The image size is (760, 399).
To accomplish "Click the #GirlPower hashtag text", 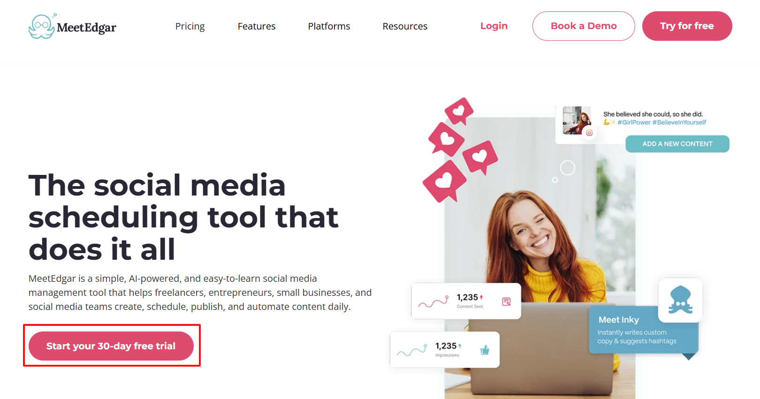I will (x=634, y=122).
